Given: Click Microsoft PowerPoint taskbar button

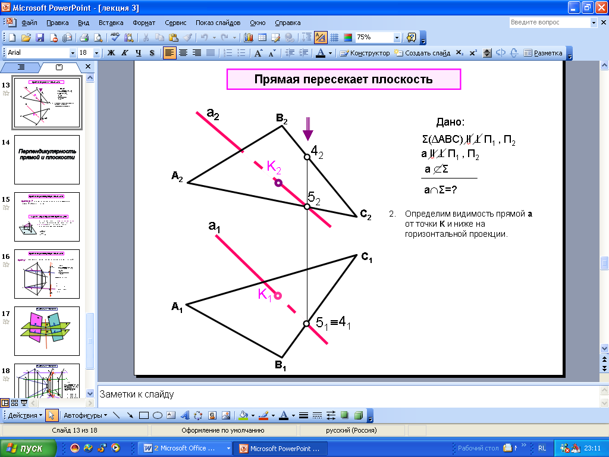Looking at the screenshot, I should [x=281, y=448].
